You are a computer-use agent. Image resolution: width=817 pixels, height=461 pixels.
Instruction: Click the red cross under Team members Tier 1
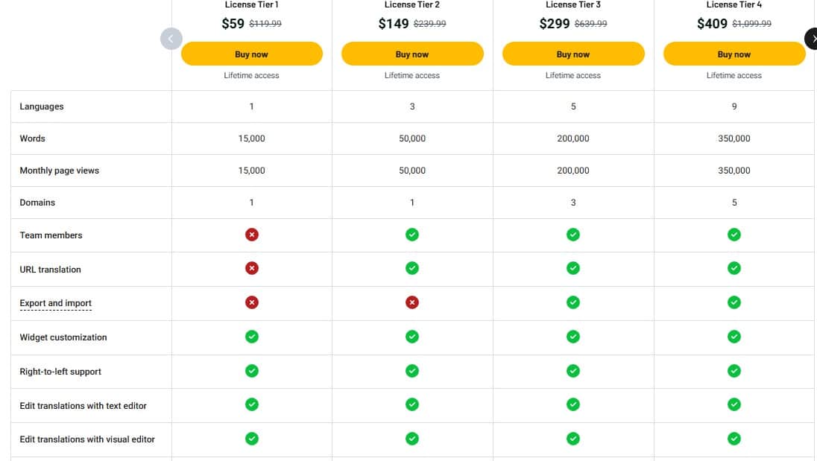pos(251,234)
